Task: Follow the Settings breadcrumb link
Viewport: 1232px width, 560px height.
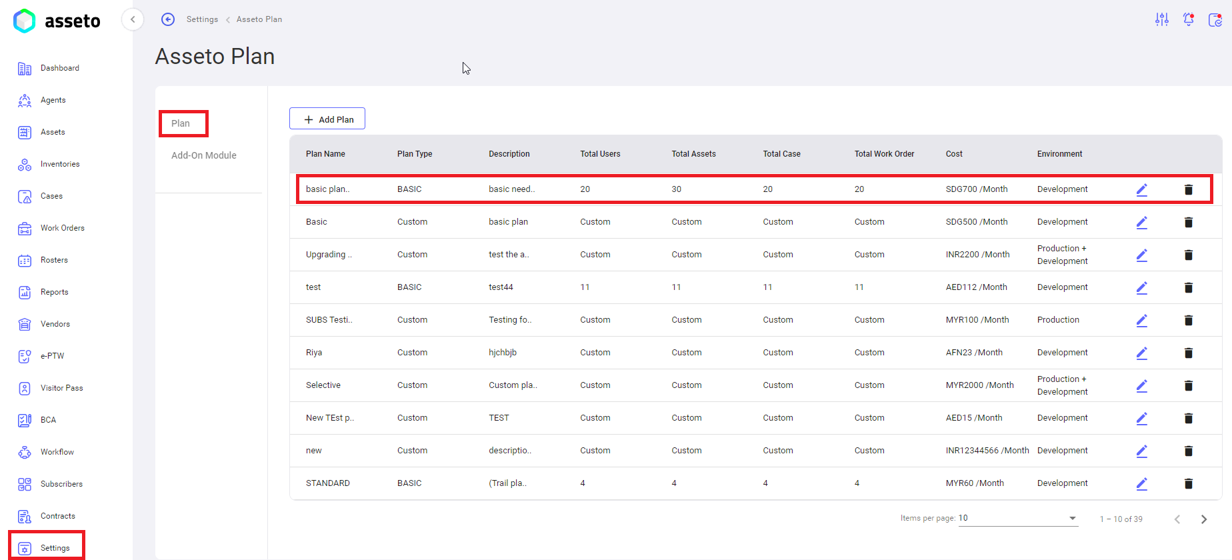Action: [202, 19]
